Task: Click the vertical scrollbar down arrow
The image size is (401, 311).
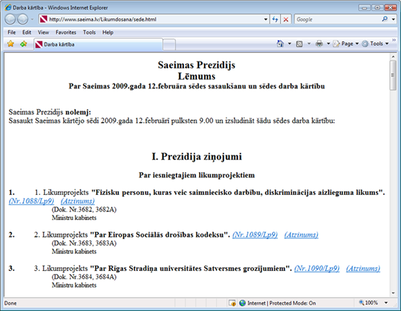Action: pyautogui.click(x=393, y=293)
